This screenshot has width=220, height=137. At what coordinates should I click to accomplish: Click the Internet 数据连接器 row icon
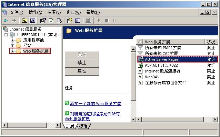click(140, 71)
